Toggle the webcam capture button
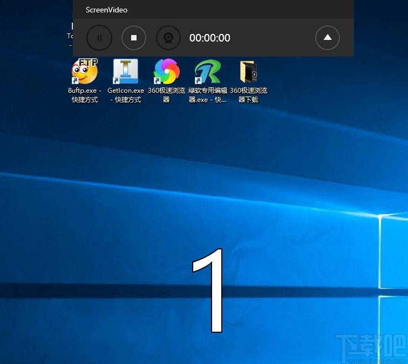This screenshot has width=408, height=364. pos(168,38)
